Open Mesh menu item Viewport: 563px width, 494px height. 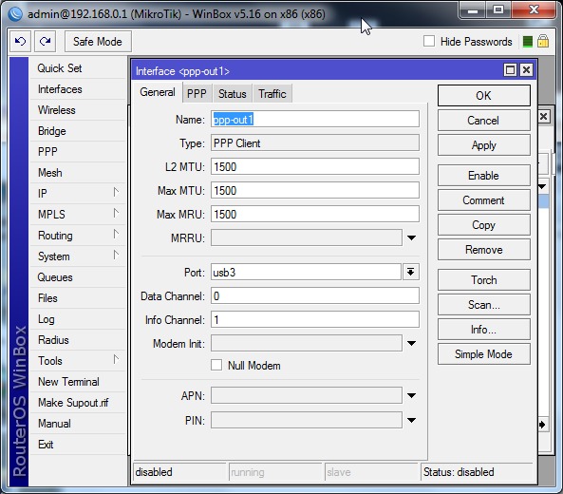point(78,173)
